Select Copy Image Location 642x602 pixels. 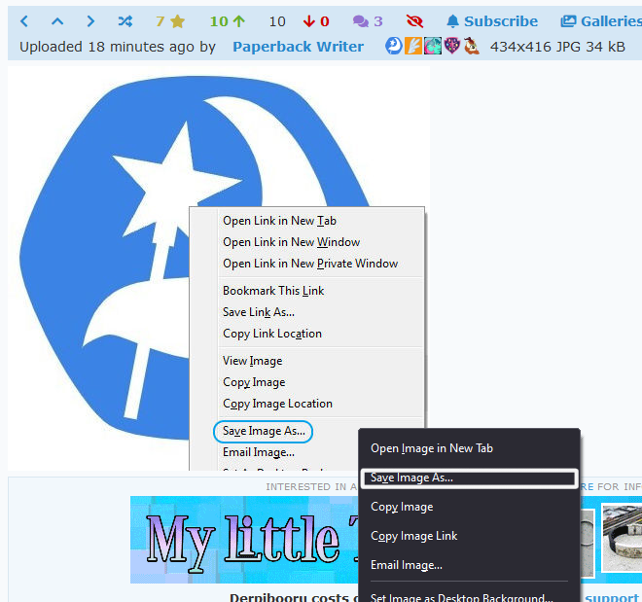277,403
